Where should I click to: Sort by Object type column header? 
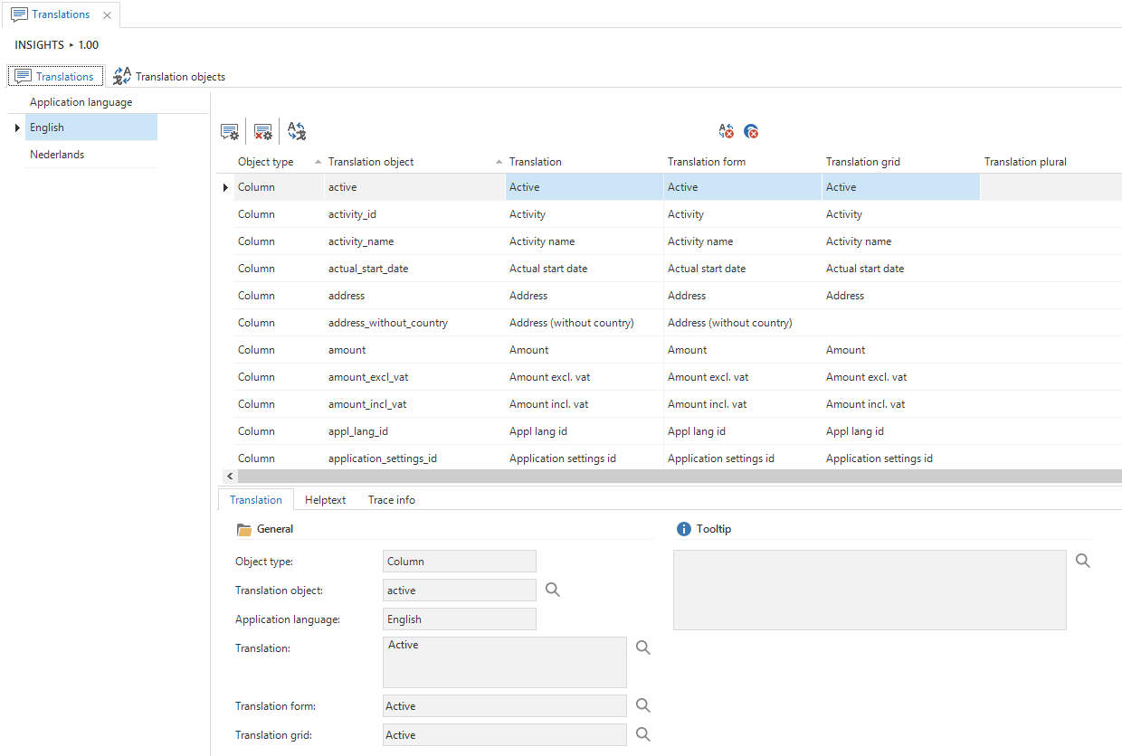click(x=265, y=162)
